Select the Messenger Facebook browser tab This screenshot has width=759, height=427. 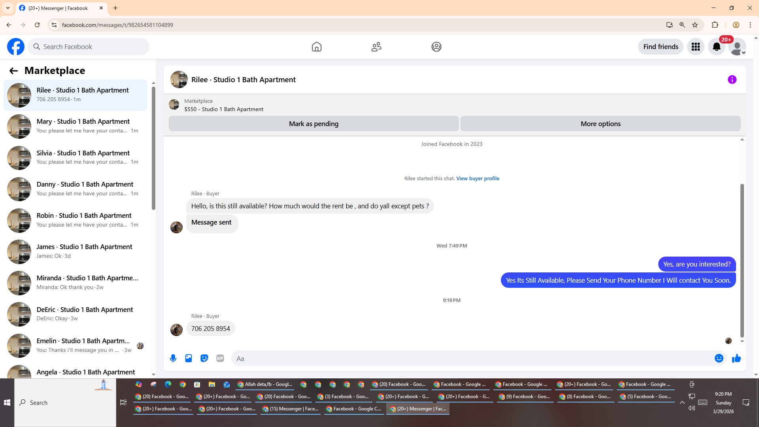coord(61,8)
